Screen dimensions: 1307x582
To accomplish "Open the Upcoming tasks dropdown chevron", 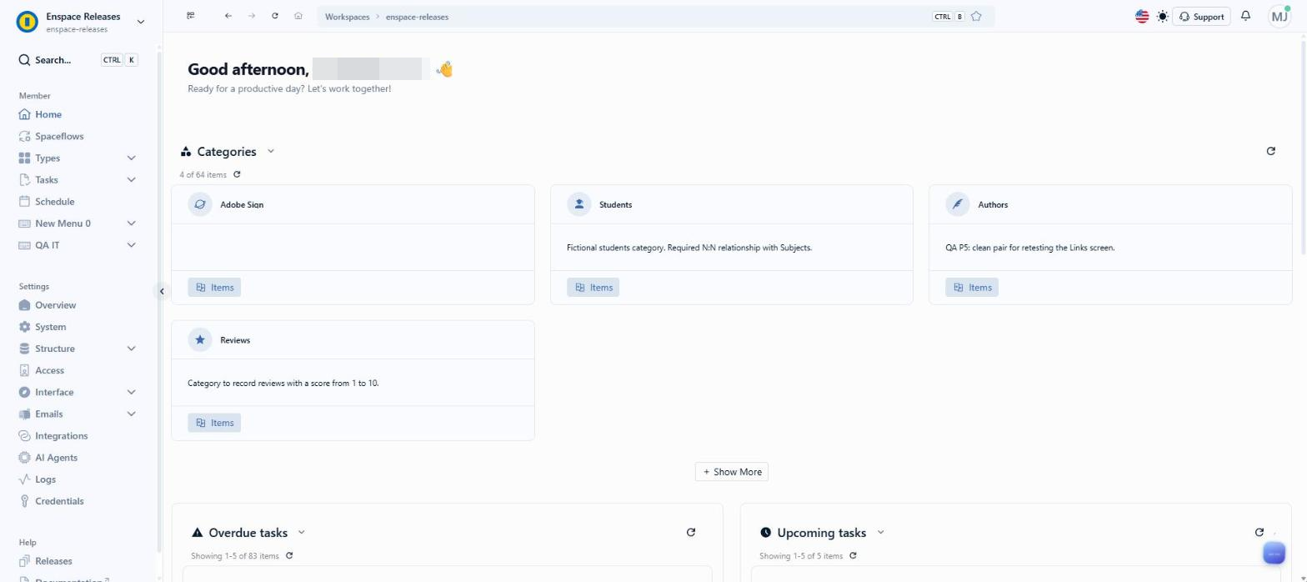I will (x=881, y=532).
